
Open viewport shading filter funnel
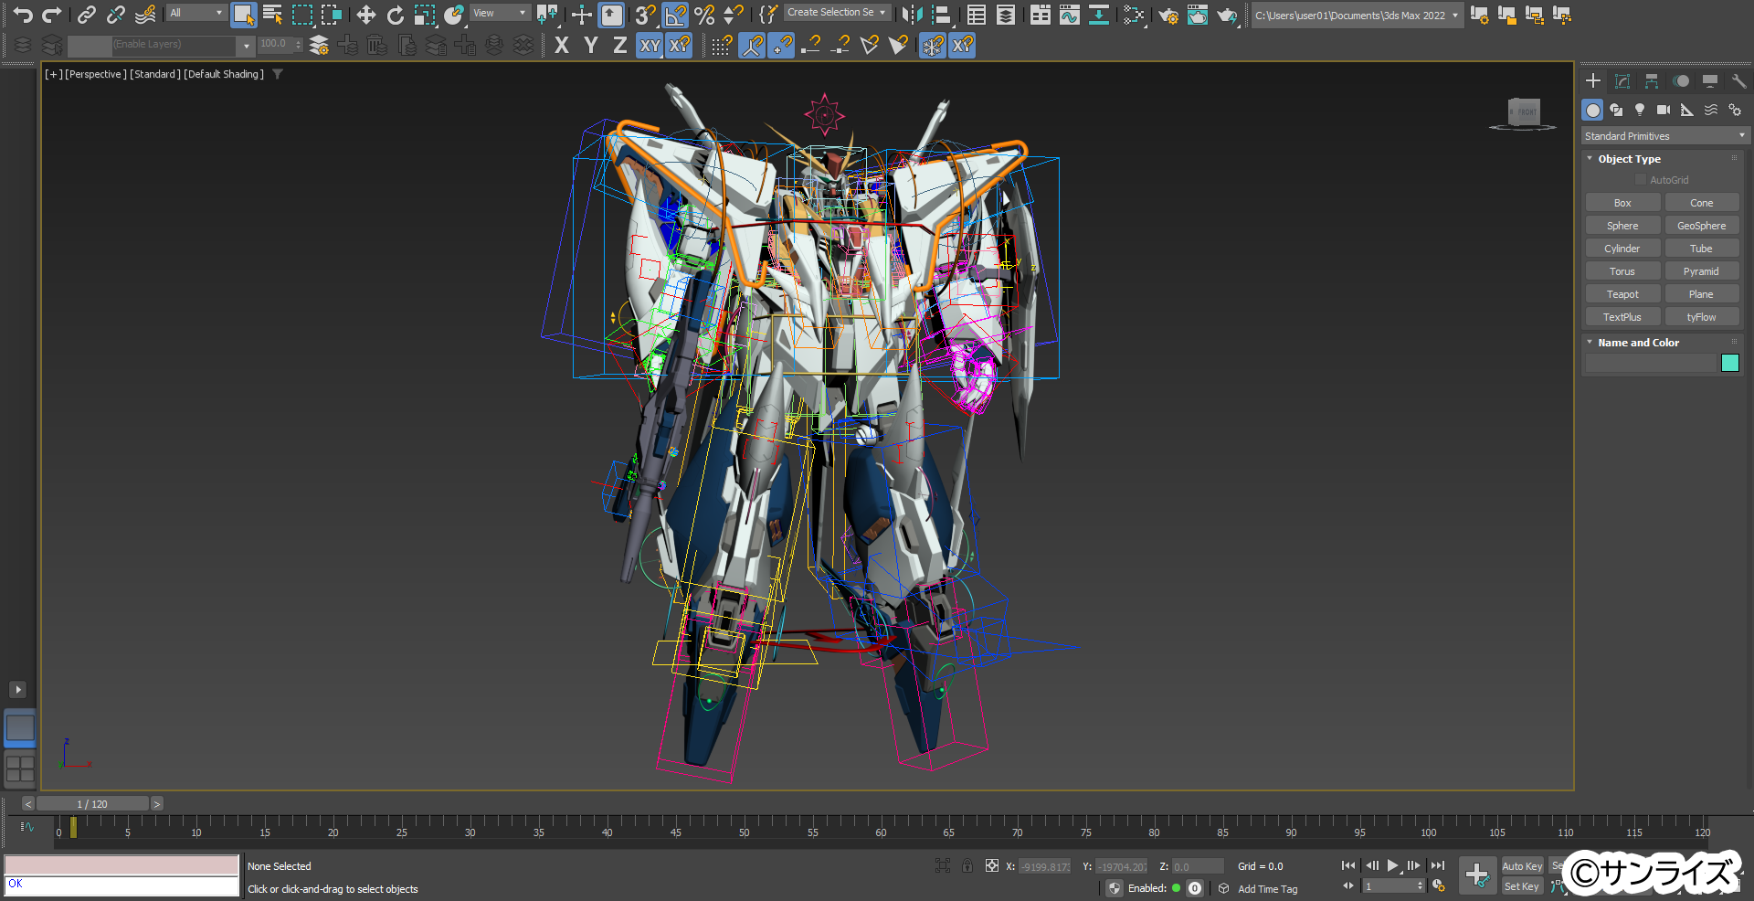tap(278, 74)
